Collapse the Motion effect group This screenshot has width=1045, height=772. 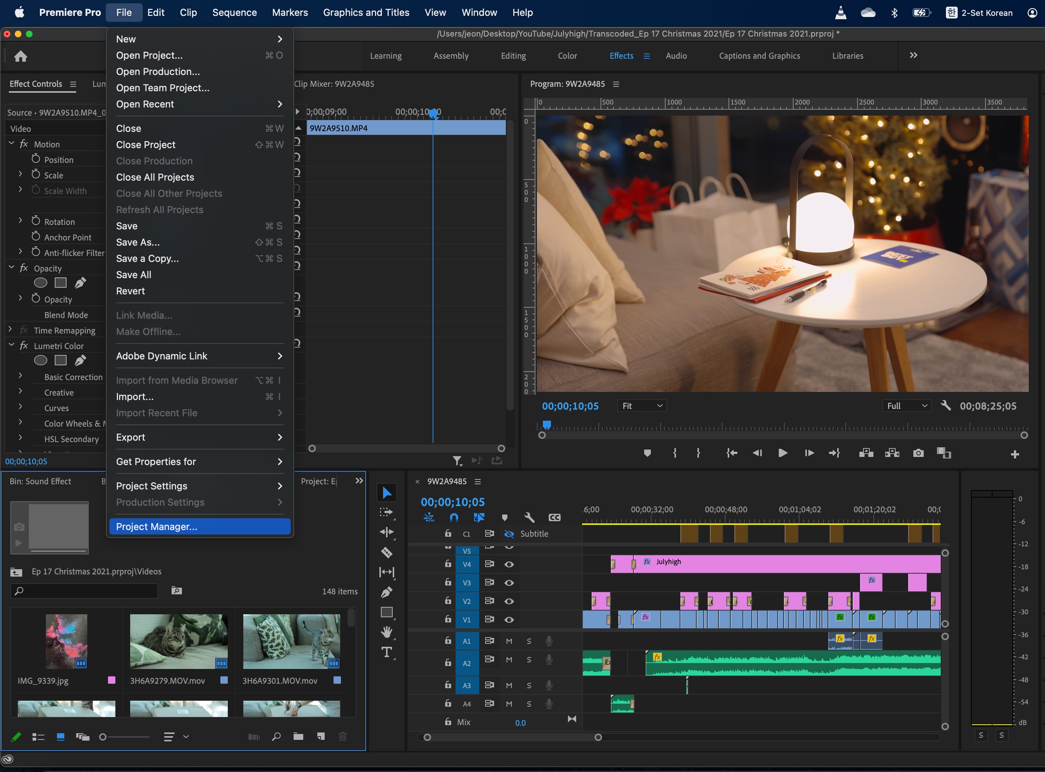[12, 143]
